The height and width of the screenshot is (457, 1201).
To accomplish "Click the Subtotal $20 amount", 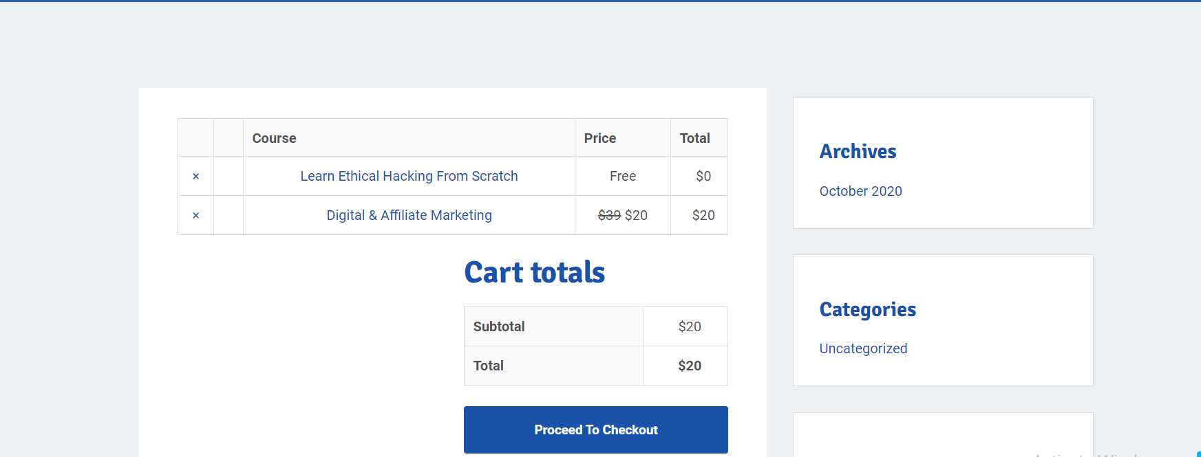I will click(690, 326).
